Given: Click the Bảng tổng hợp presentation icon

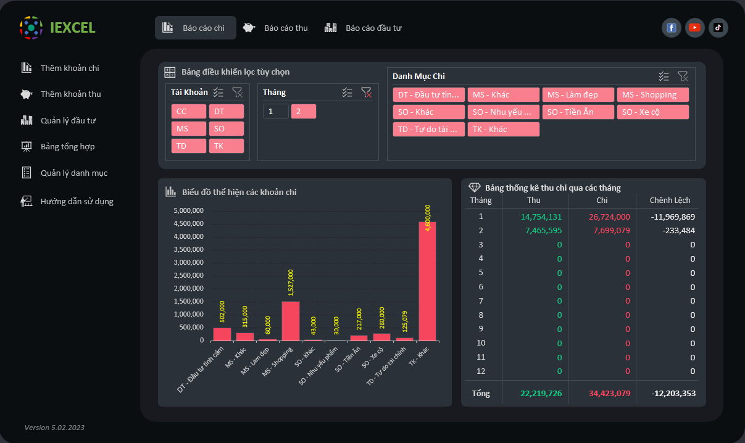Looking at the screenshot, I should (x=27, y=146).
